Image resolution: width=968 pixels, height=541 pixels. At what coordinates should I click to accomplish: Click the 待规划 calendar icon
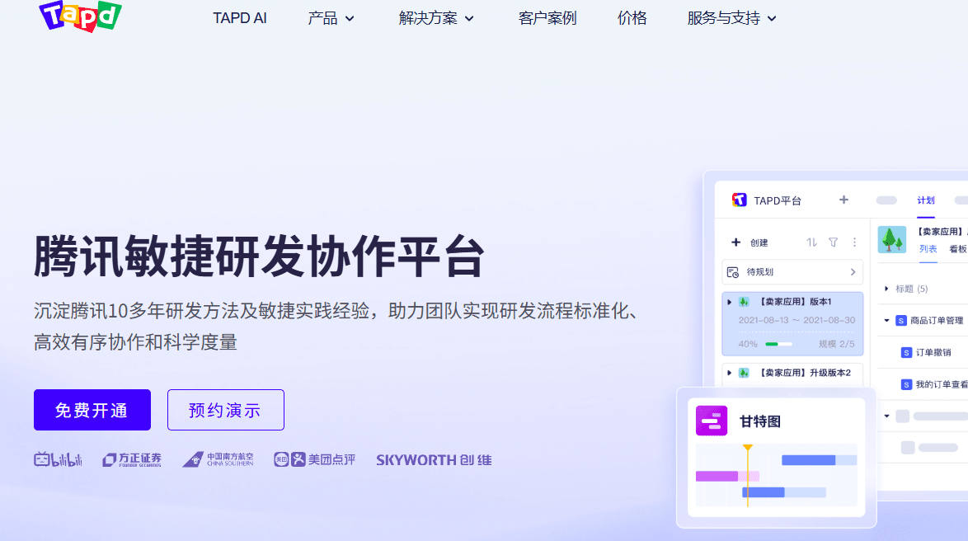[733, 271]
